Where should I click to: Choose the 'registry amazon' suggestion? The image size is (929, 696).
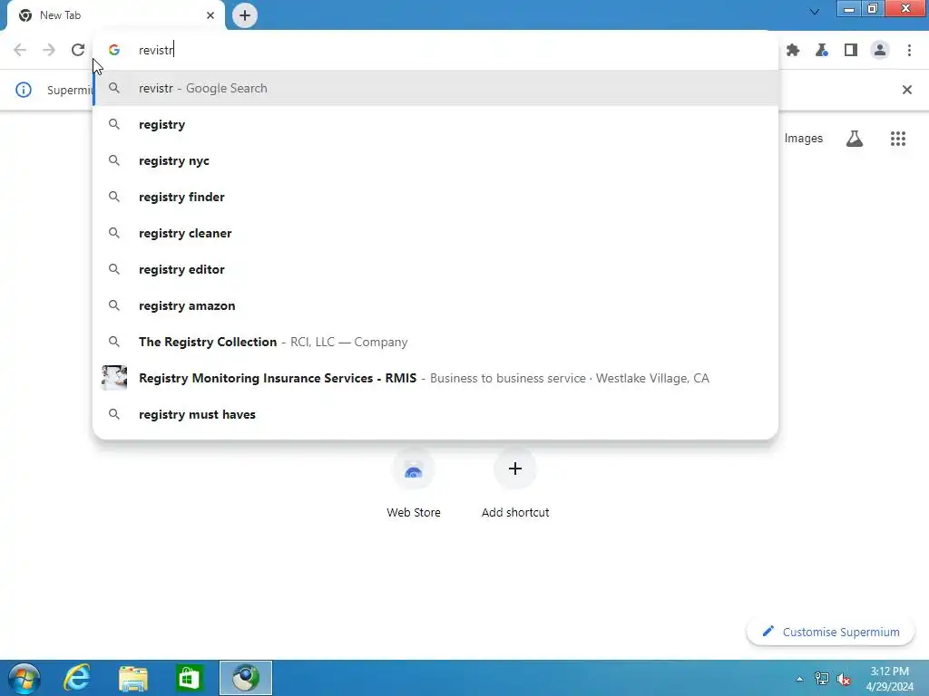(x=435, y=305)
